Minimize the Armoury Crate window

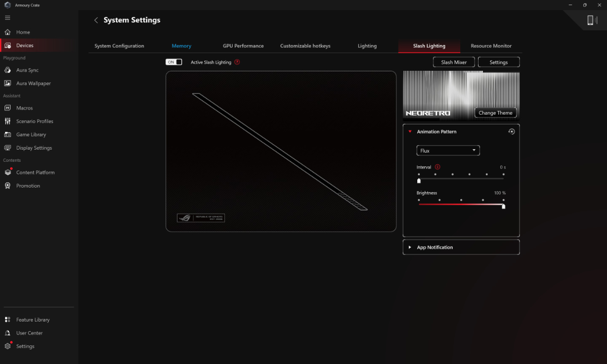click(570, 5)
